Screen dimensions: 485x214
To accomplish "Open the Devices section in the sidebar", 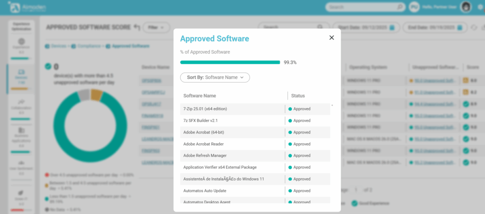I will click(x=21, y=75).
